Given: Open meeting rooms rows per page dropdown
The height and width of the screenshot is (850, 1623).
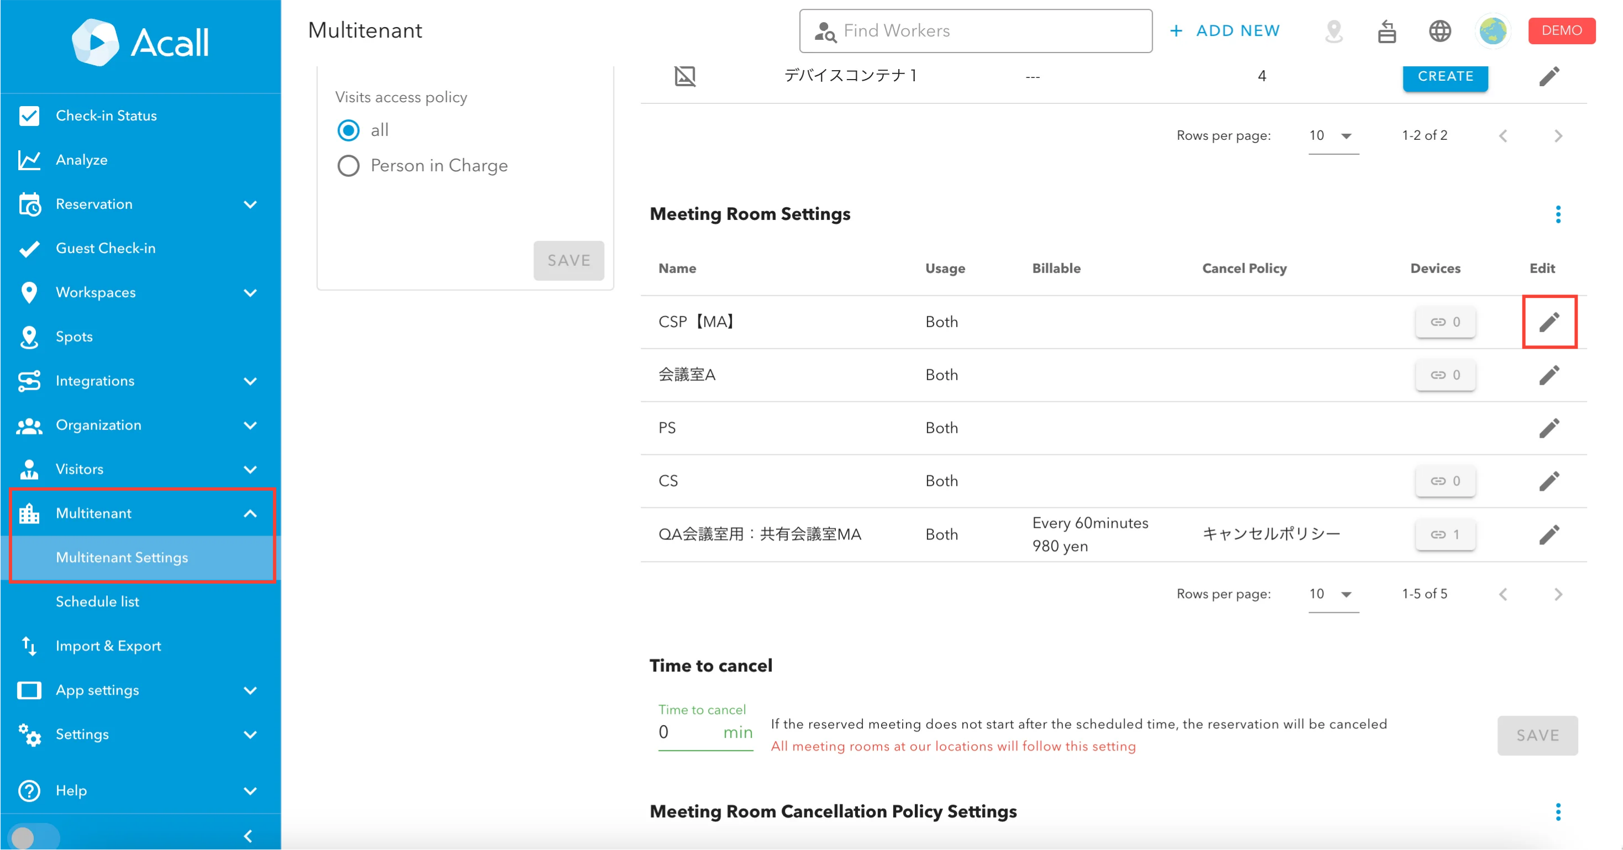Looking at the screenshot, I should 1333,594.
